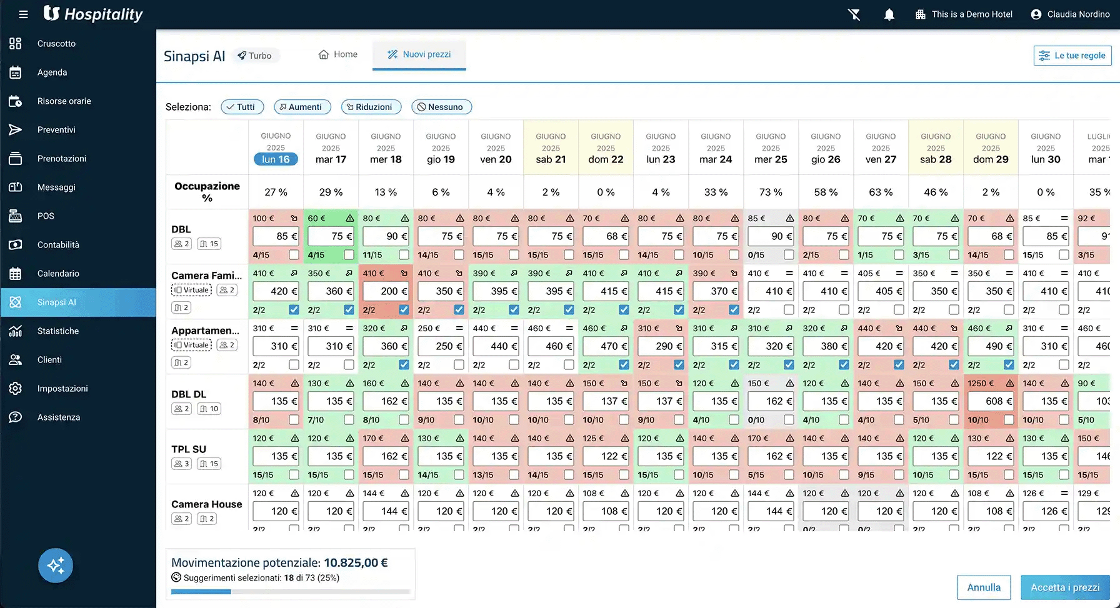Open Claudia Nordino user menu
Viewport: 1120px width, 608px height.
[x=1070, y=14]
